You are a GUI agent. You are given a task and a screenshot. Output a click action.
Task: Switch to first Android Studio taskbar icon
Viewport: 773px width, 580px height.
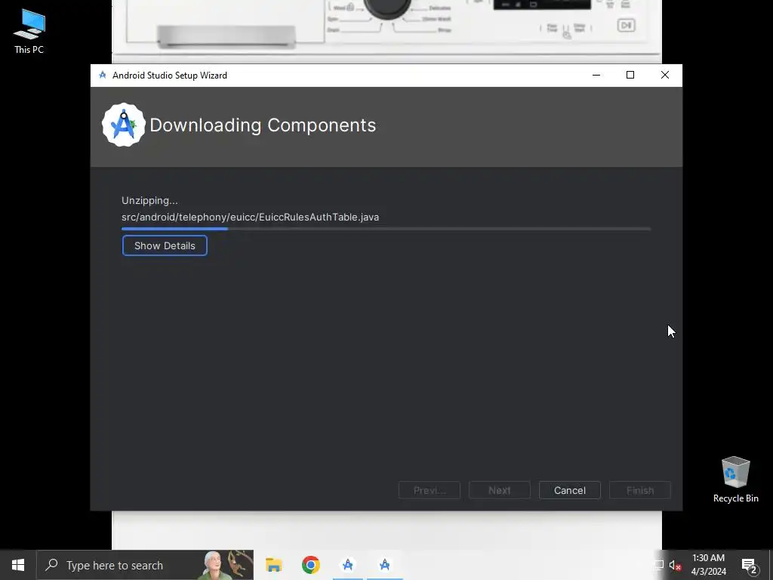pyautogui.click(x=347, y=565)
